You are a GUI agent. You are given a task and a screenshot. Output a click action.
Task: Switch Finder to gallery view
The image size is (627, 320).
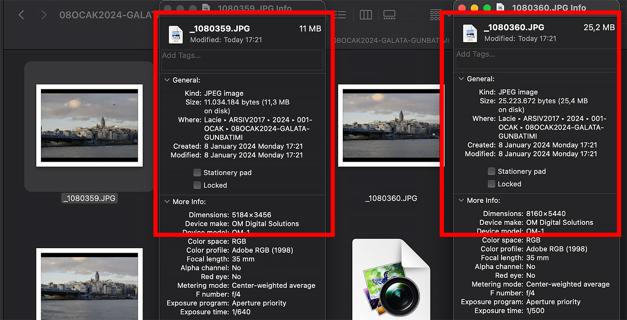(x=389, y=15)
